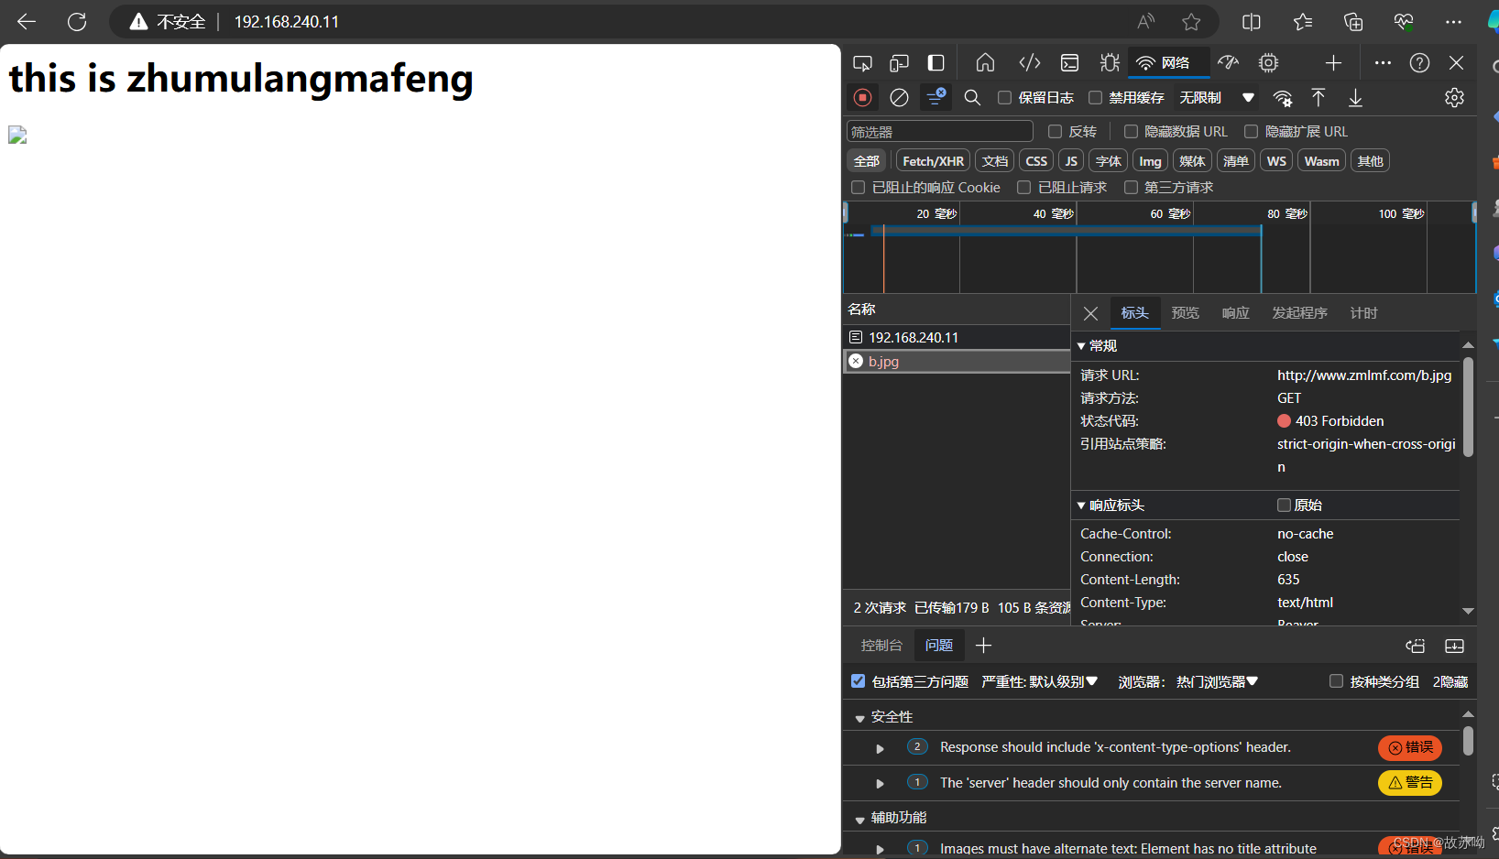Open the Performance gauge icon
Viewport: 1499px width, 859px height.
pyautogui.click(x=1229, y=62)
